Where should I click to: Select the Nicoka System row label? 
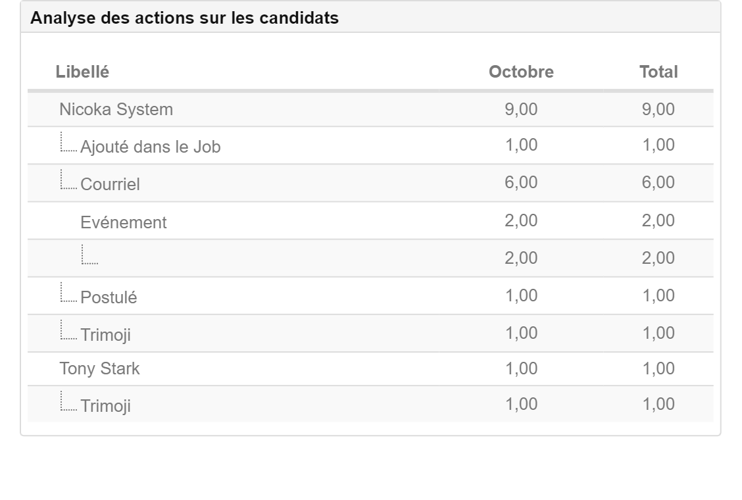(x=116, y=109)
